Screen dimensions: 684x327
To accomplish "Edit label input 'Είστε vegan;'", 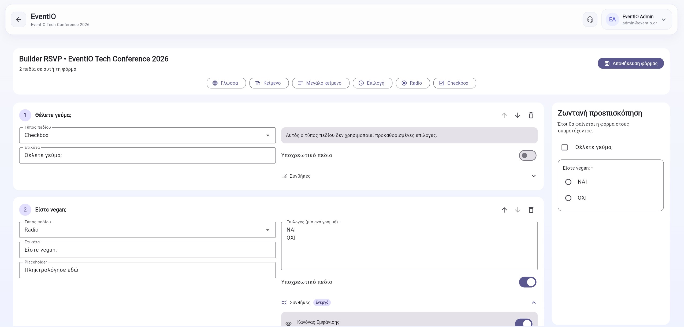I will (x=147, y=250).
